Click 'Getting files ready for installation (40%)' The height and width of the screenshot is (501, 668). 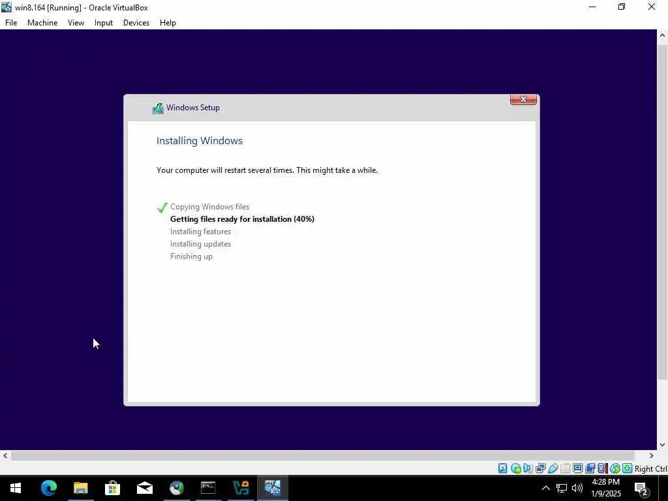coord(242,219)
